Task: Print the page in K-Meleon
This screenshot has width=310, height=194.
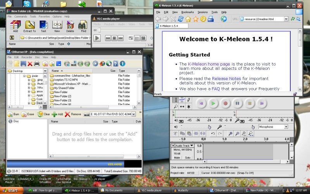Action: point(210,19)
